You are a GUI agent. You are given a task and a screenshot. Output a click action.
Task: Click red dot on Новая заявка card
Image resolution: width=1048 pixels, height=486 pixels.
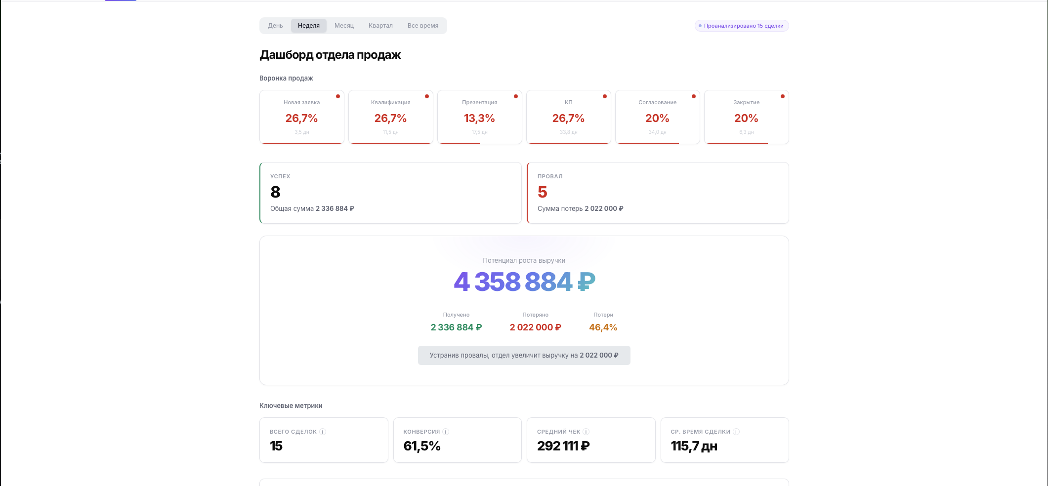point(338,96)
